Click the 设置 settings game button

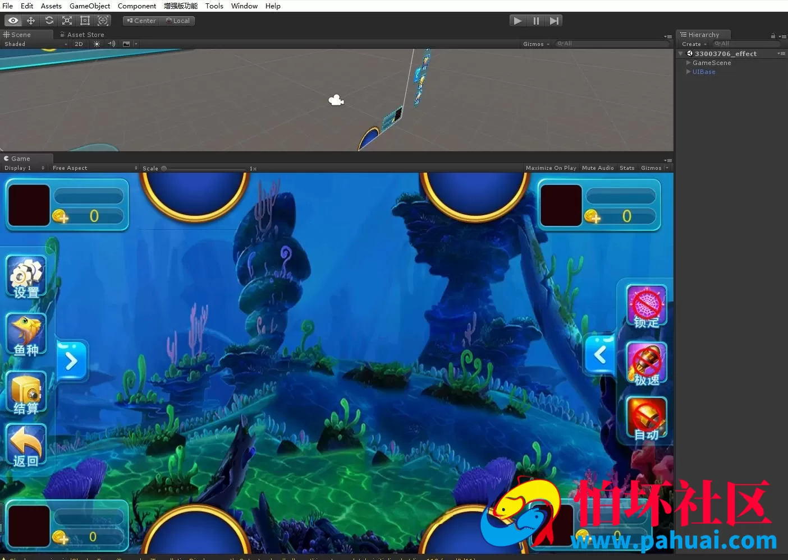[26, 277]
